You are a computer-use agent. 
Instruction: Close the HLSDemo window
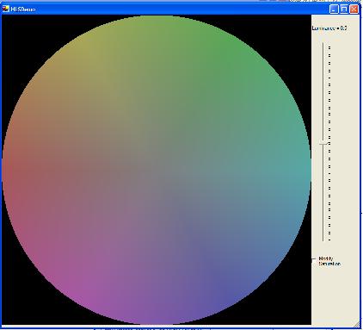click(x=354, y=9)
